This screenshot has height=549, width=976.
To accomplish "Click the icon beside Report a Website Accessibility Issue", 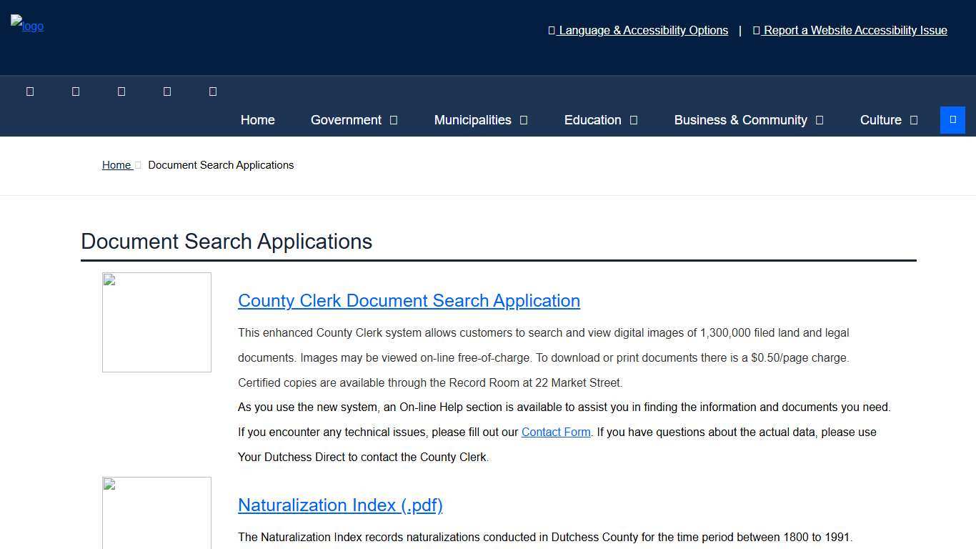I will (757, 30).
